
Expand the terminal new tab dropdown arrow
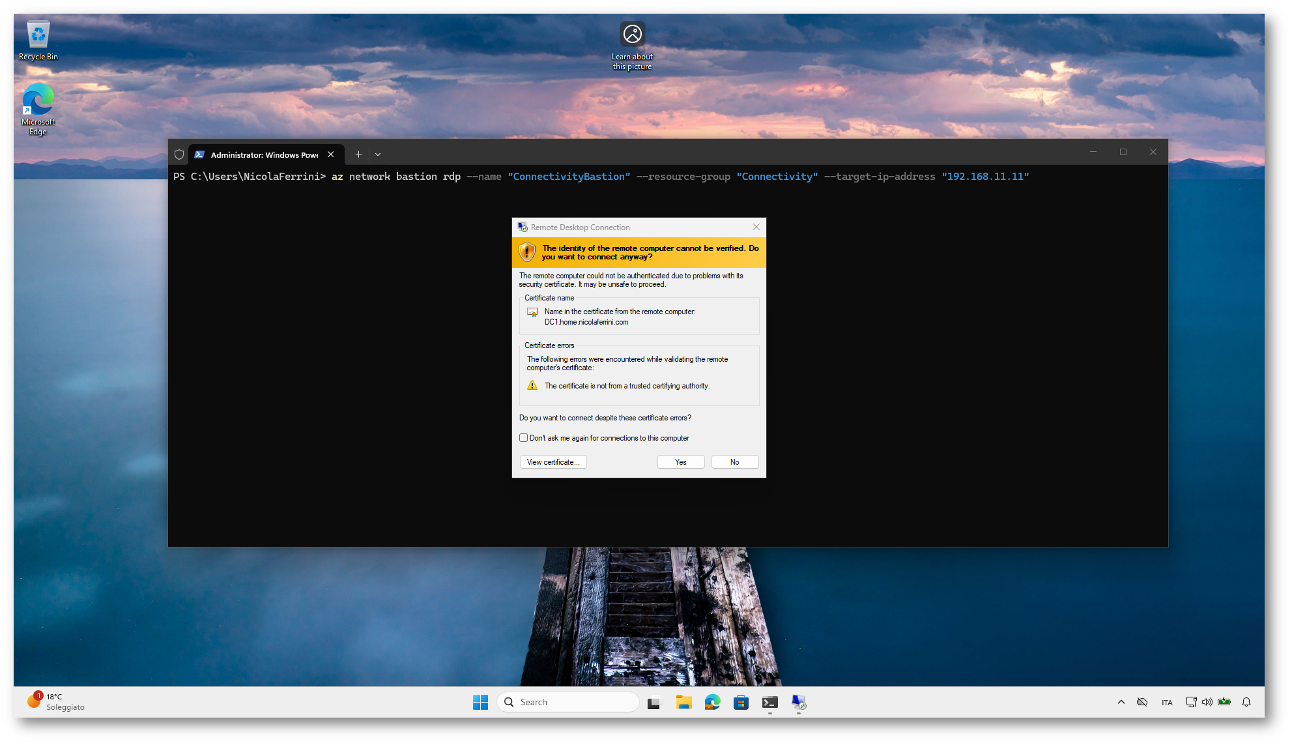pos(378,154)
